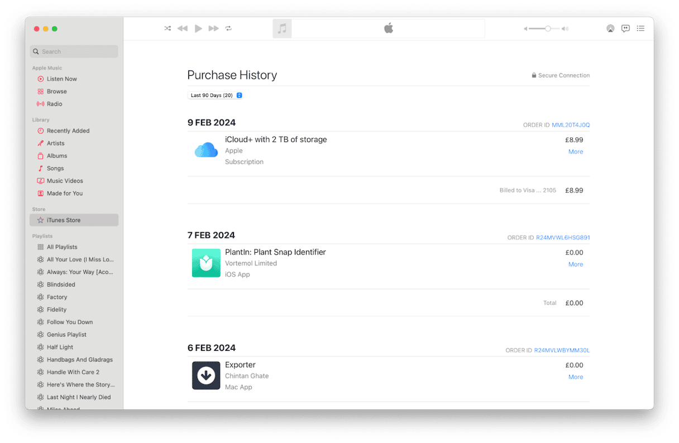This screenshot has height=443, width=679.
Task: Select Albums in Library
Action: click(x=74, y=156)
